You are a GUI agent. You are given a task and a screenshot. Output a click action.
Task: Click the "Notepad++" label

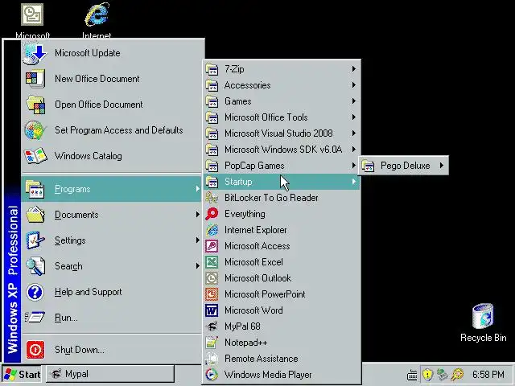pyautogui.click(x=246, y=343)
